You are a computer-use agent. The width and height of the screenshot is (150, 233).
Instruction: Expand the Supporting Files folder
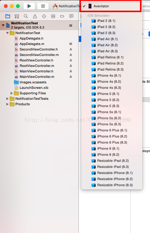coord(12,93)
